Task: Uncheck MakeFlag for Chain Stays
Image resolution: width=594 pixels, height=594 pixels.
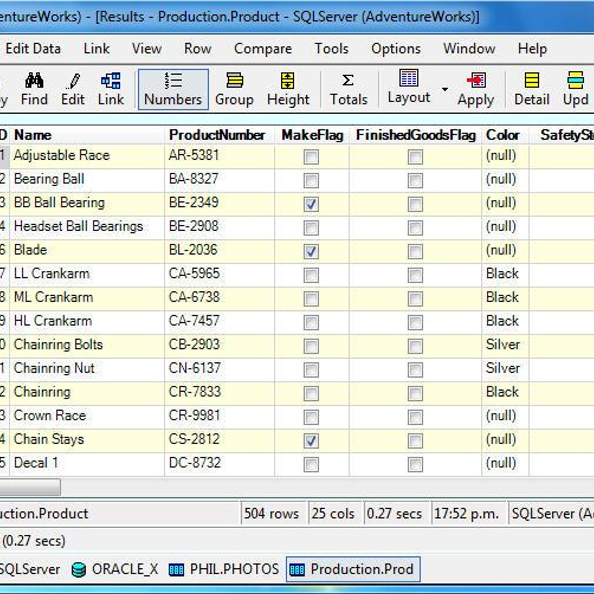Action: coord(311,441)
